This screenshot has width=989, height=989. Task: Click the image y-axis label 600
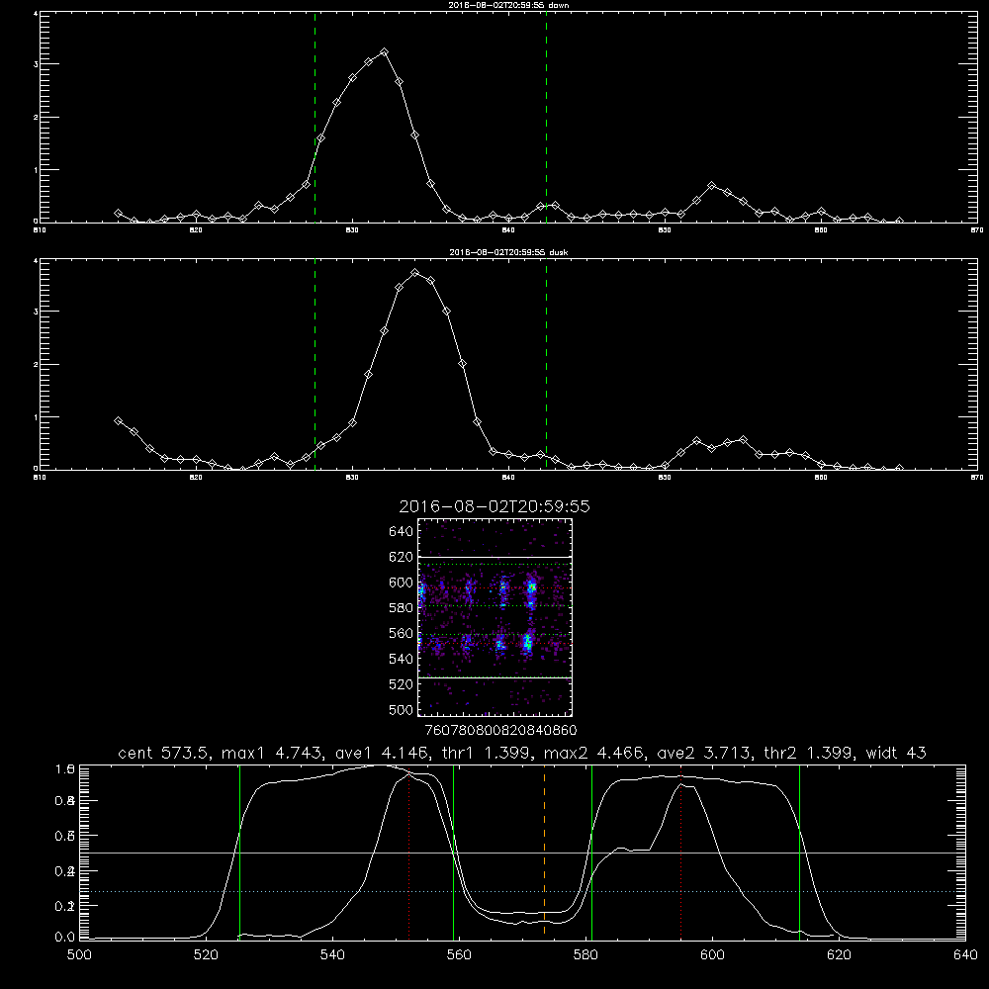(x=402, y=583)
